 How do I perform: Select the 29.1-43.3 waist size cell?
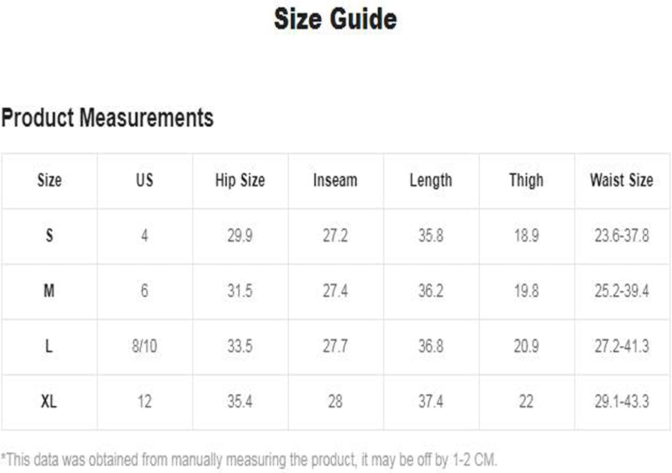[x=622, y=402]
